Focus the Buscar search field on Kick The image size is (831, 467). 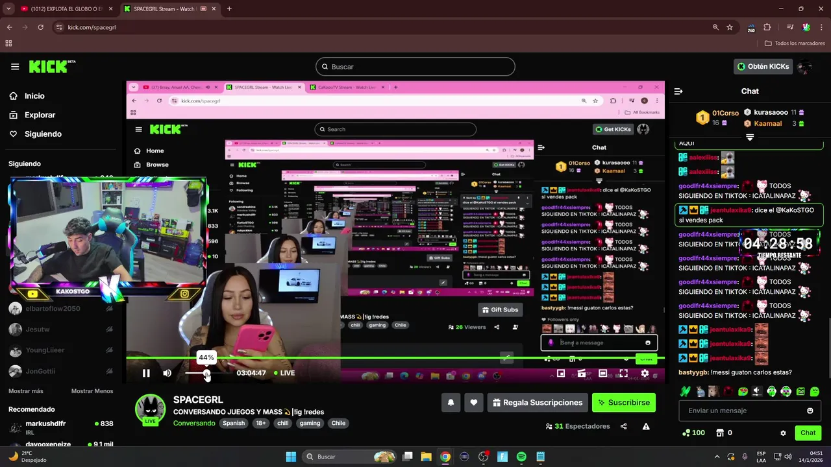click(415, 67)
